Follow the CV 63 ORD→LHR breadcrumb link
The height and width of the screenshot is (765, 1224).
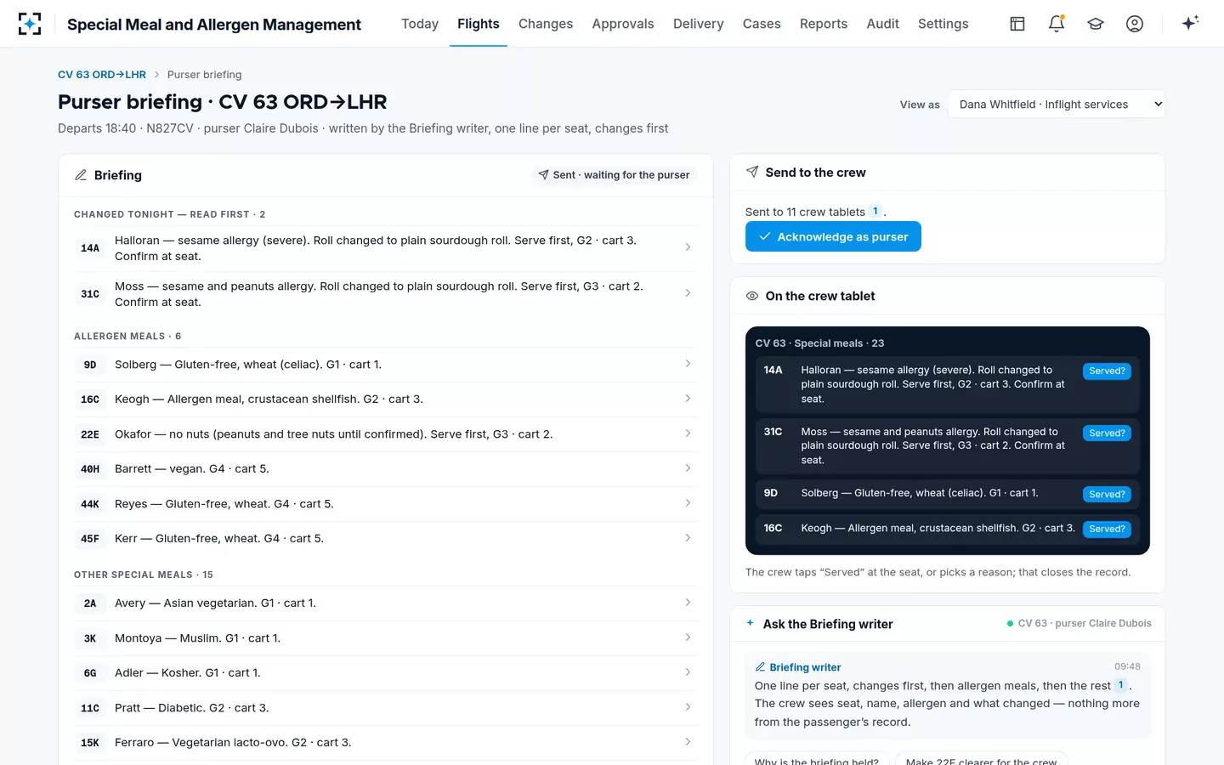[102, 75]
